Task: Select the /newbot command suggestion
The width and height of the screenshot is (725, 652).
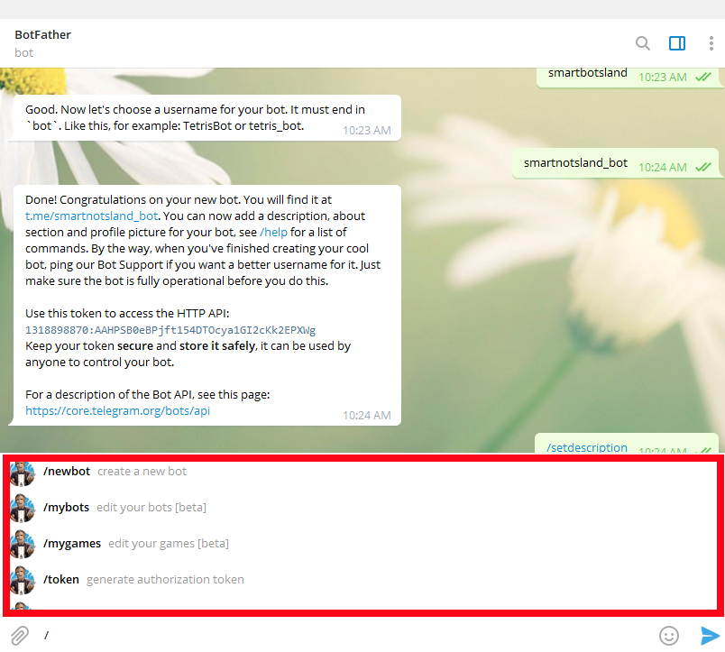Action: pos(67,472)
